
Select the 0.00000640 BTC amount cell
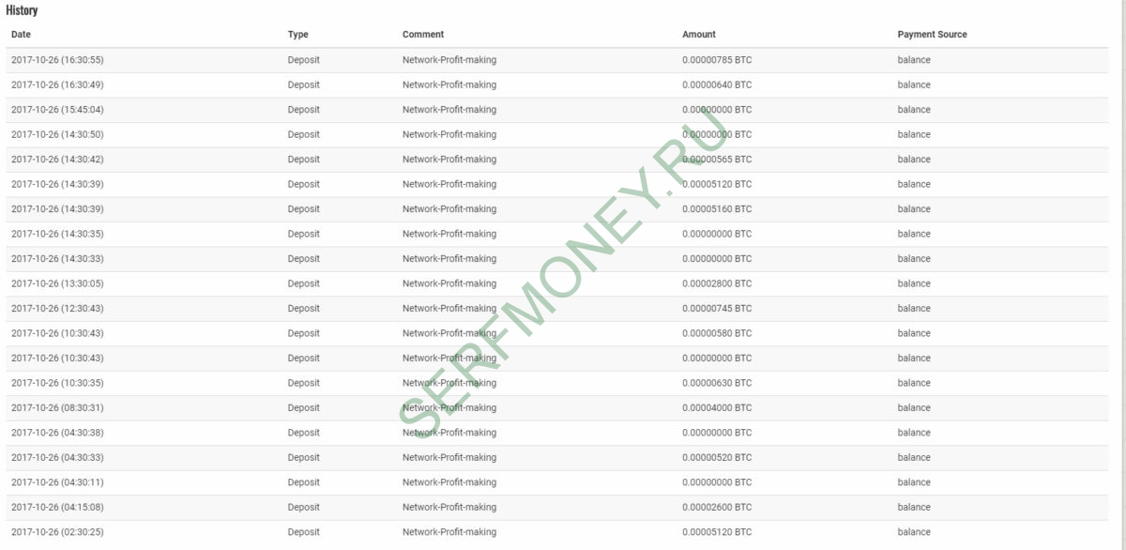[x=717, y=84]
